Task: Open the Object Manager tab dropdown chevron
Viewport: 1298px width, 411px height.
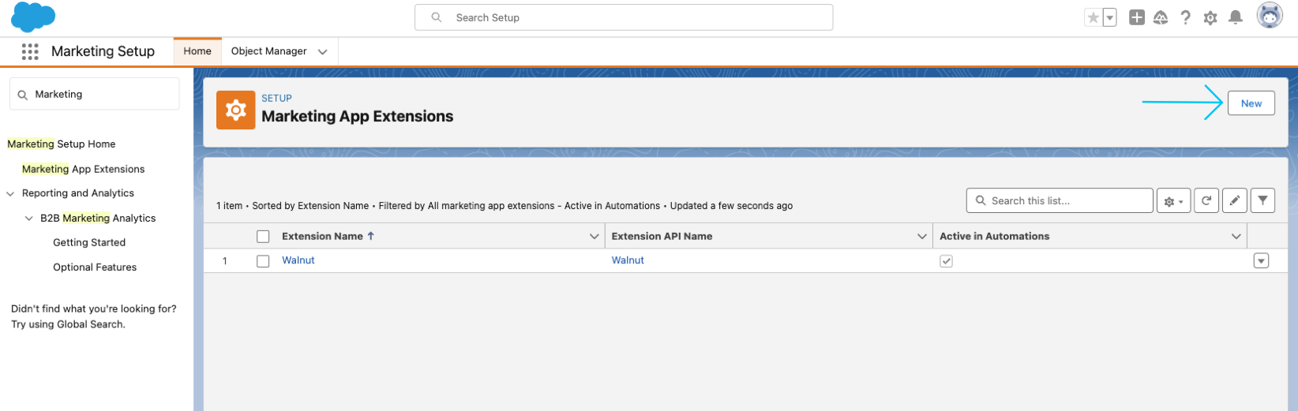Action: [x=322, y=51]
